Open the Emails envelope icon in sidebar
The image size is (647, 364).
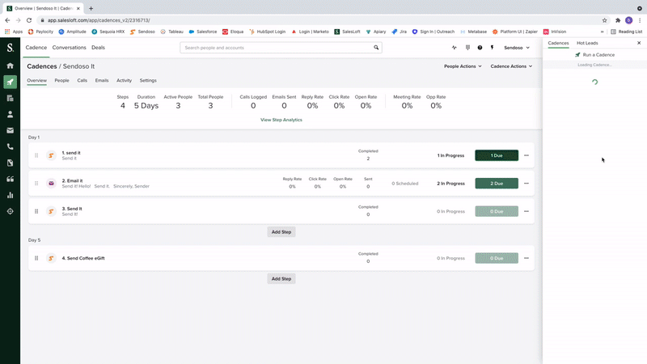(10, 130)
